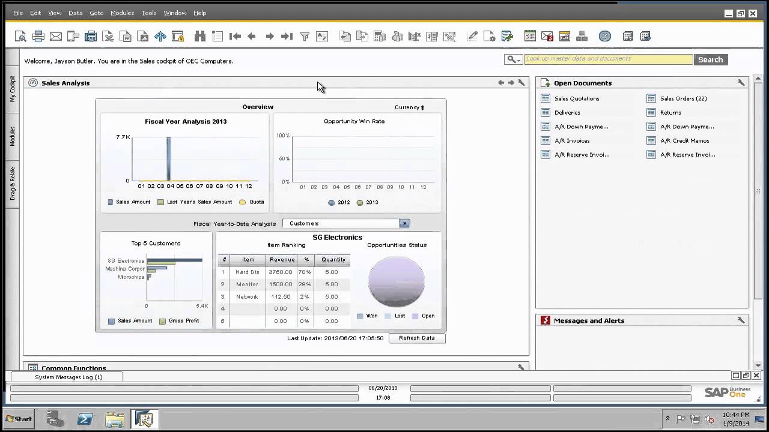Screen dimensions: 769x432
Task: Go to the previous record arrow
Action: click(252, 37)
